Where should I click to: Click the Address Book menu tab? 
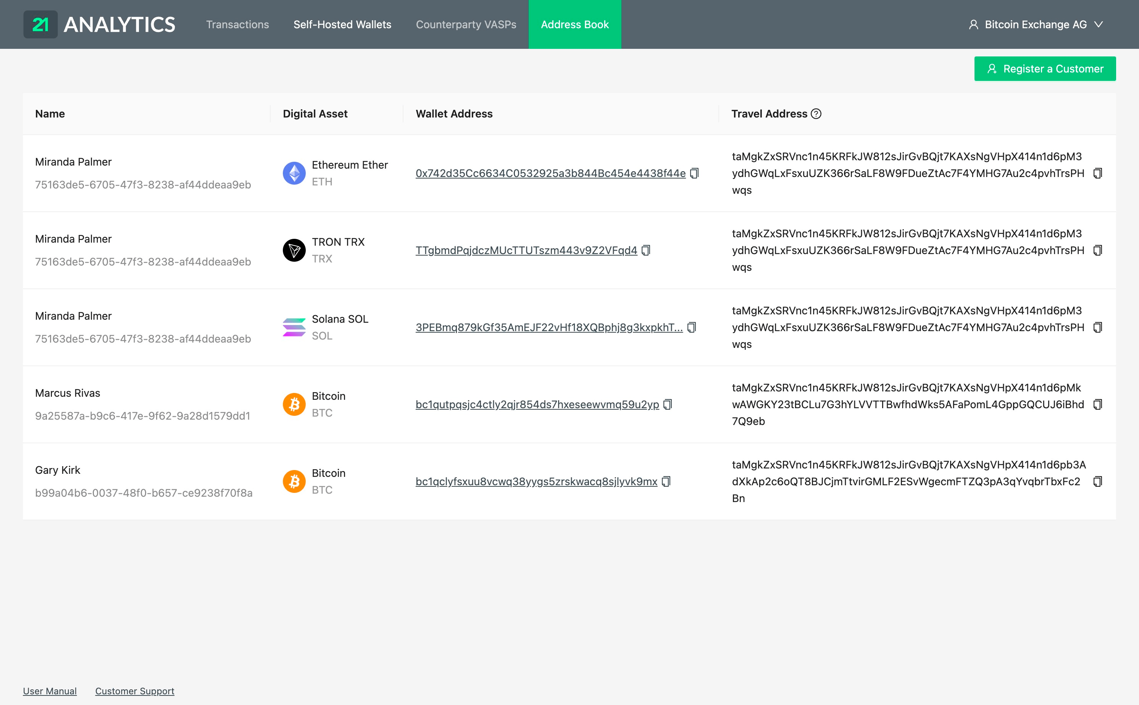(x=575, y=24)
